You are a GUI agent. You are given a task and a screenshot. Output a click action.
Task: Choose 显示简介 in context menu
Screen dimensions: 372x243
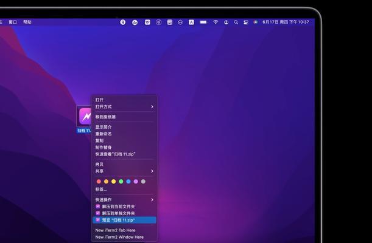[124, 127]
